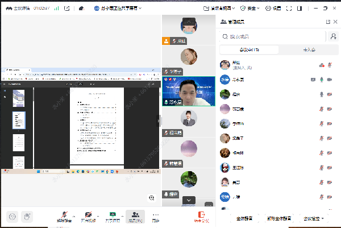Click the zoom magnifier on shared screen
Screen dimensions: 341x228
click(152, 197)
